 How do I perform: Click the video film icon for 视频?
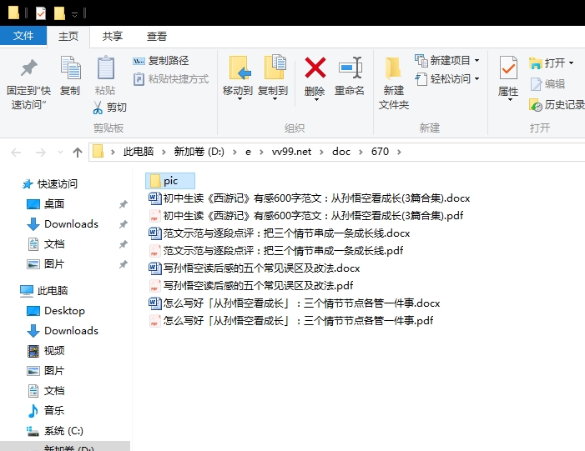pos(33,351)
